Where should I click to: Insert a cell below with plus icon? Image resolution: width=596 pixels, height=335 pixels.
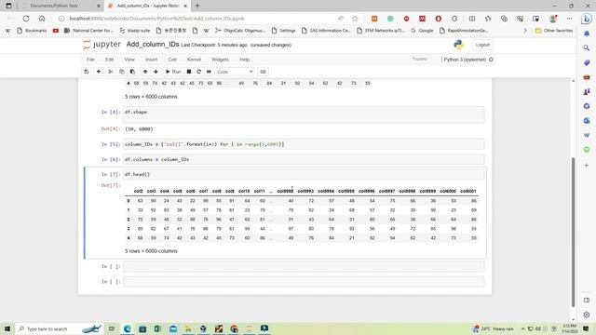99,72
